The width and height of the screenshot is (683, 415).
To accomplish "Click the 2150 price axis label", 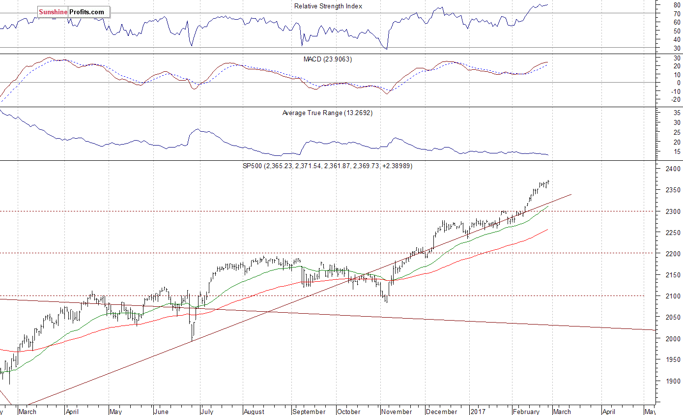I will (673, 275).
